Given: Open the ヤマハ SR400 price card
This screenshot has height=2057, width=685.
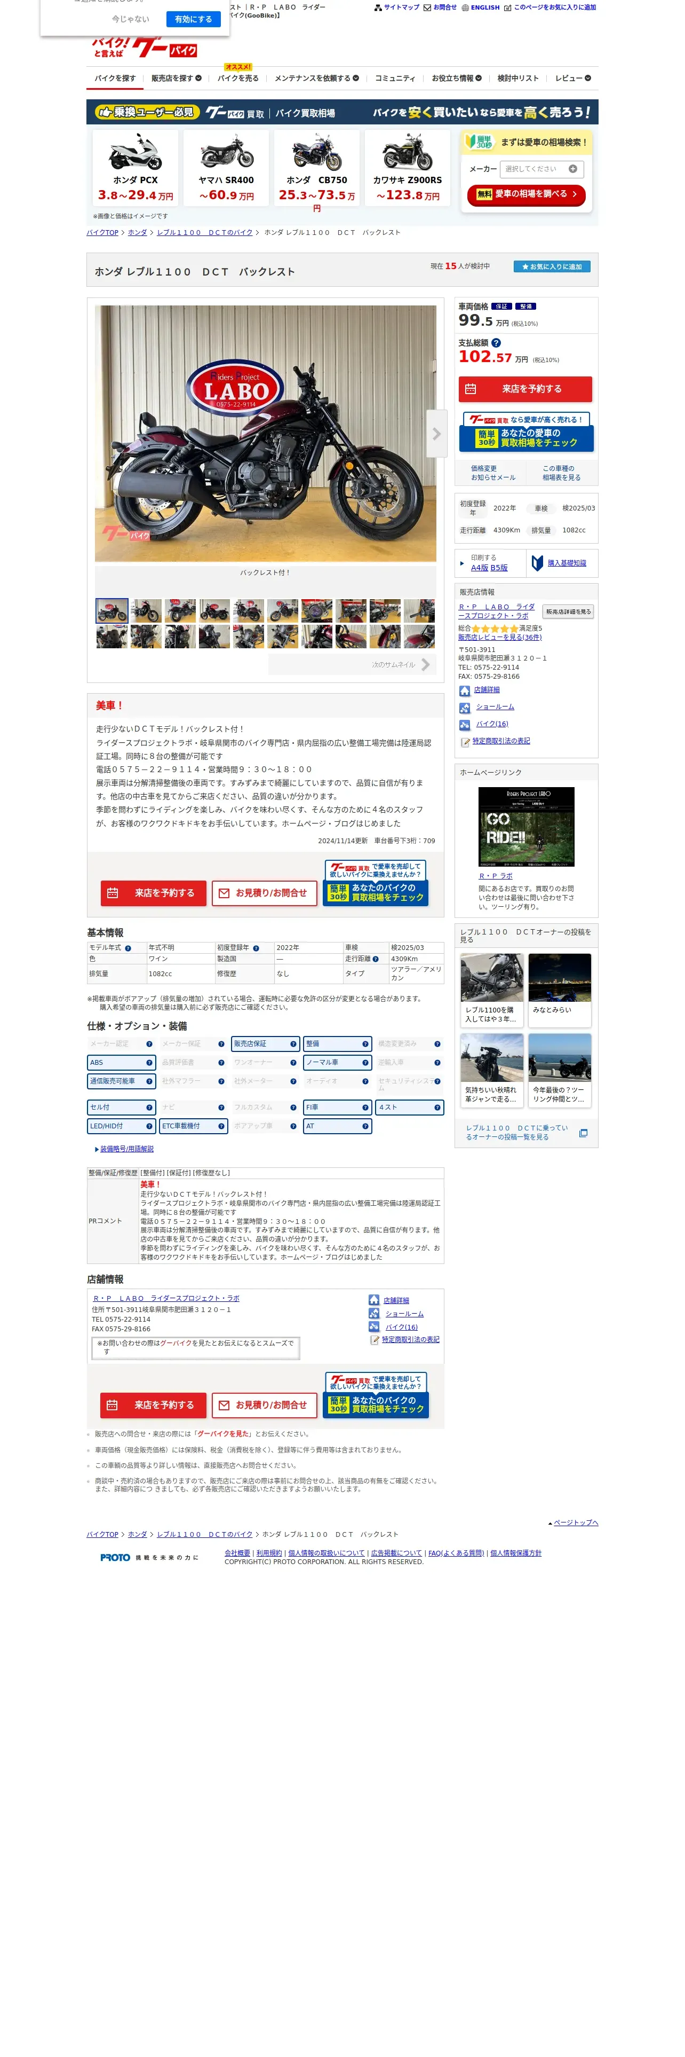Looking at the screenshot, I should coord(226,169).
